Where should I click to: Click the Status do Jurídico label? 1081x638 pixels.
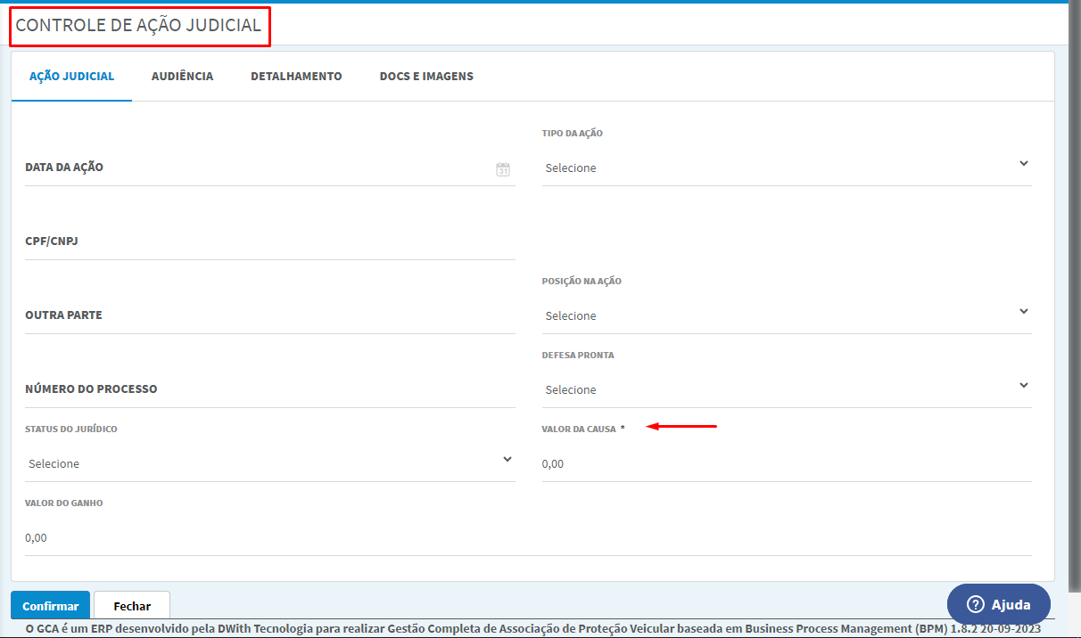[x=71, y=429]
